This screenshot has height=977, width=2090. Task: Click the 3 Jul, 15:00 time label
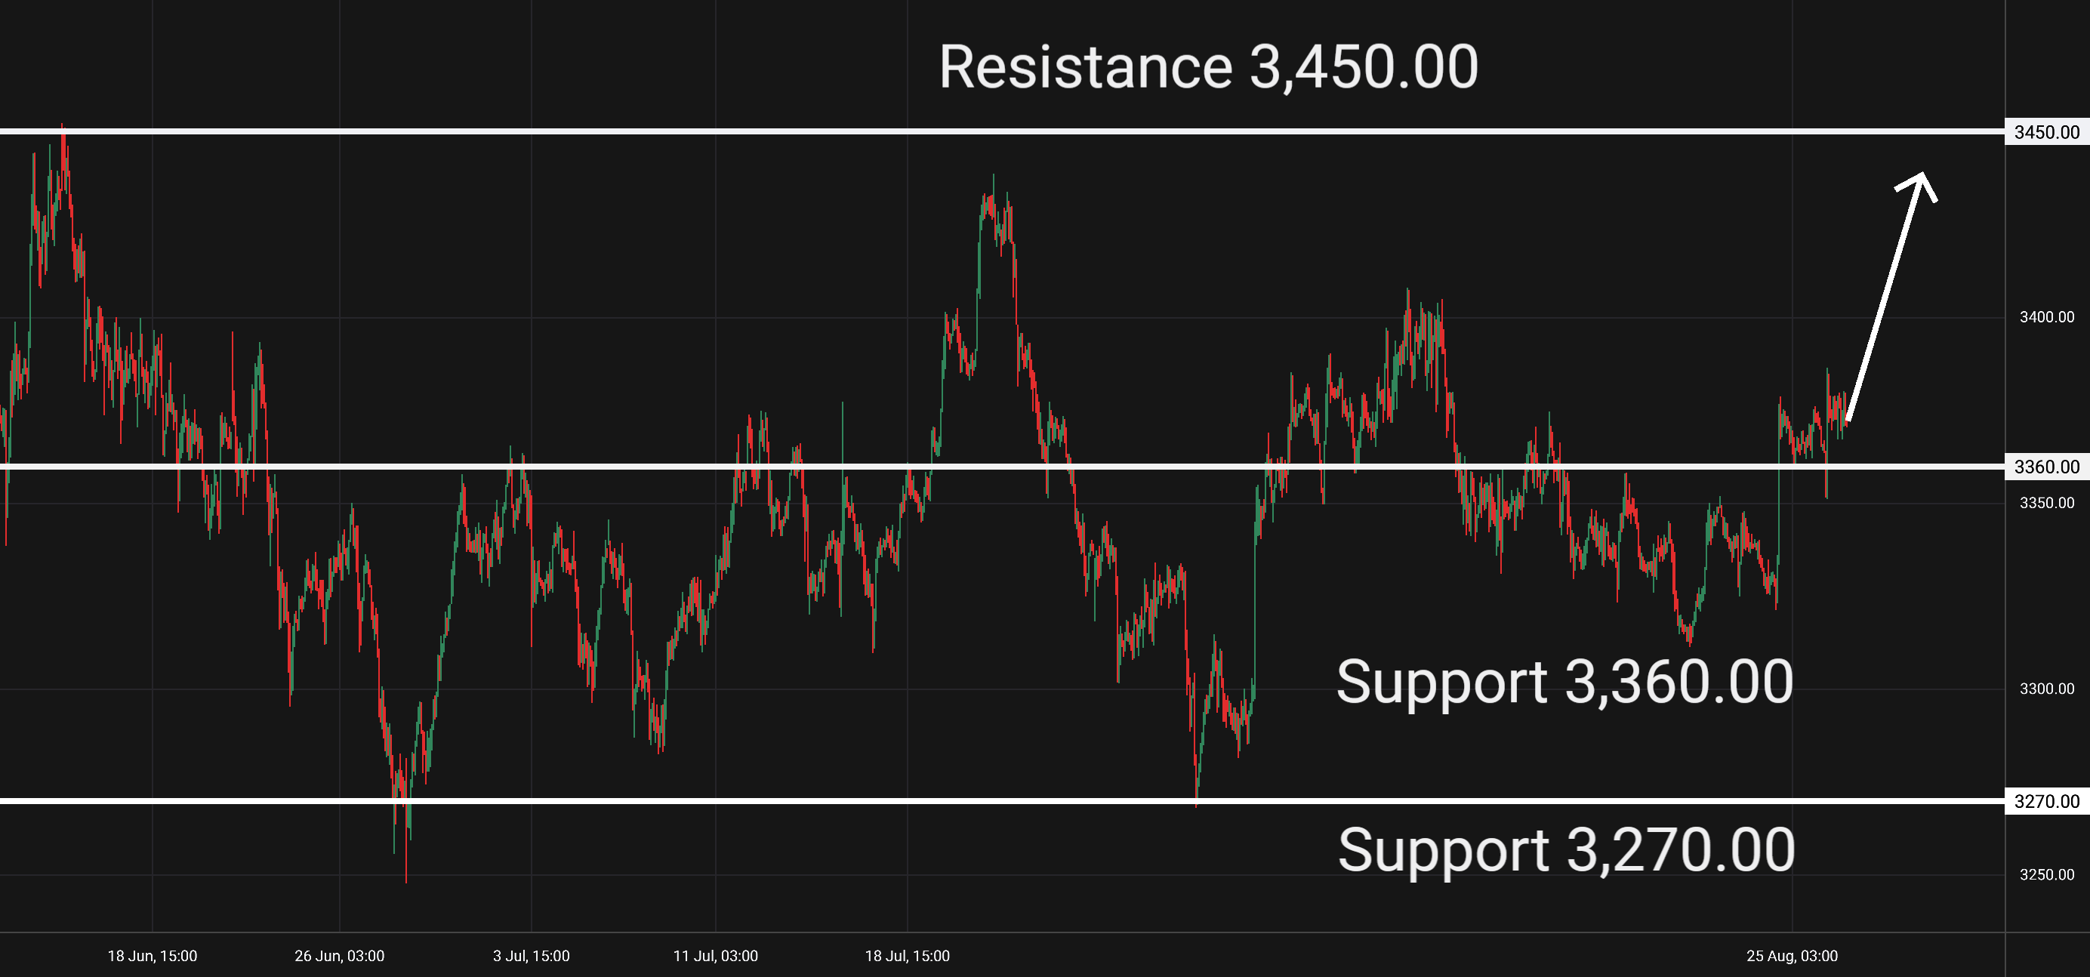point(532,956)
